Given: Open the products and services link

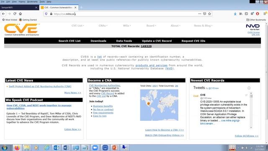Looking at the screenshot, I should click(x=152, y=65).
